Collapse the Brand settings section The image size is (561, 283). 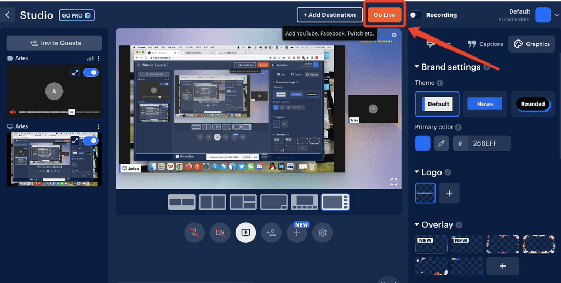click(417, 67)
